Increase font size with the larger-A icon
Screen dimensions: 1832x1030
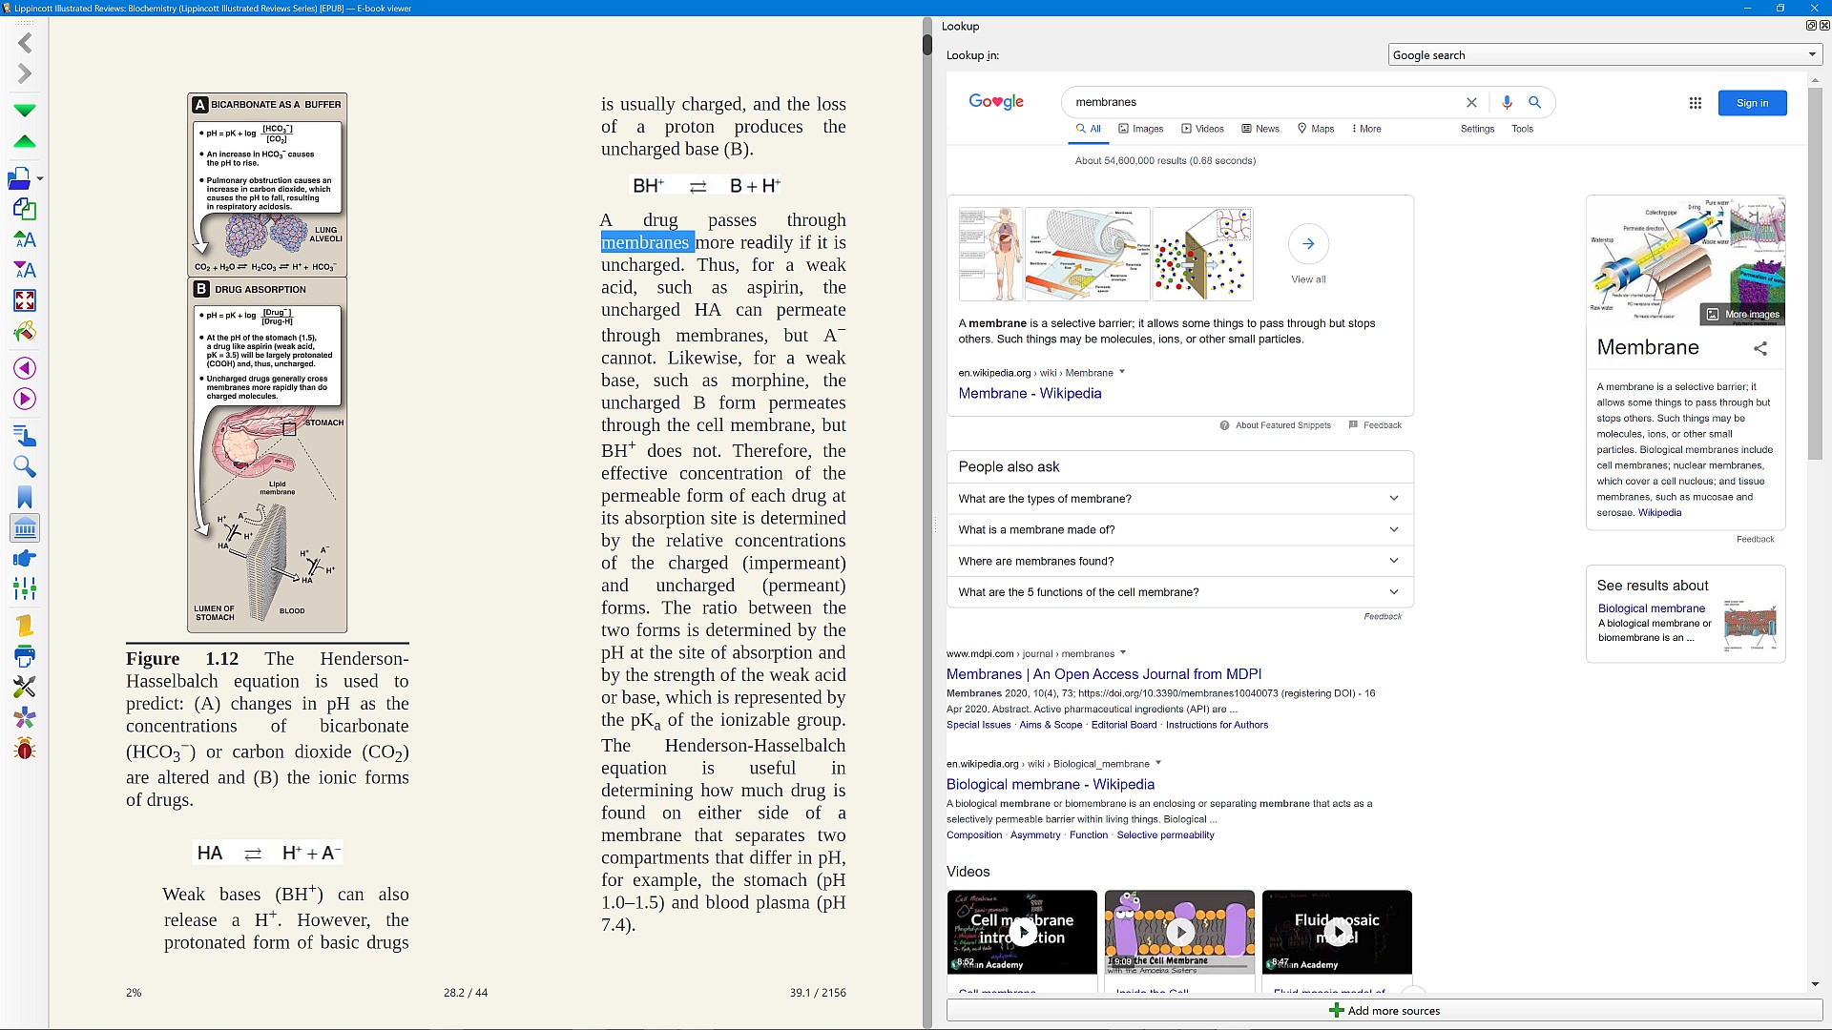coord(25,239)
